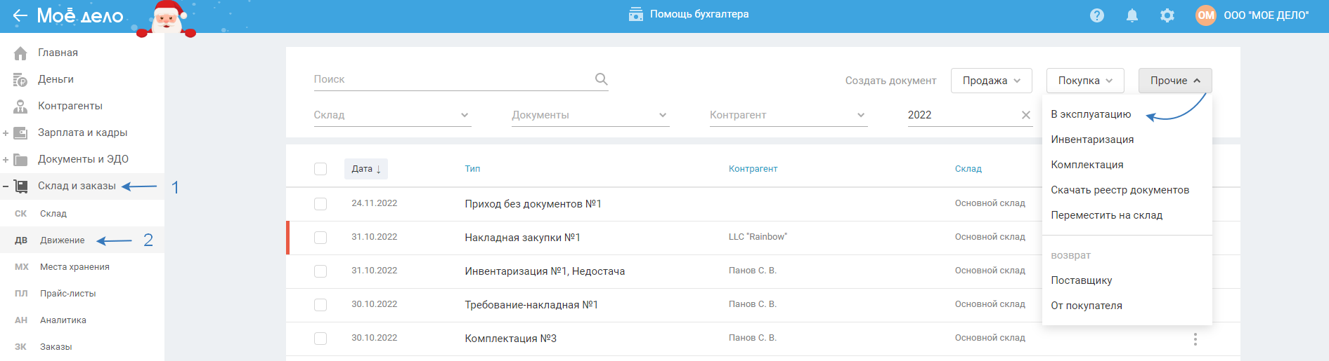
Task: Click the Помощь бухгалтера icon
Action: click(636, 14)
